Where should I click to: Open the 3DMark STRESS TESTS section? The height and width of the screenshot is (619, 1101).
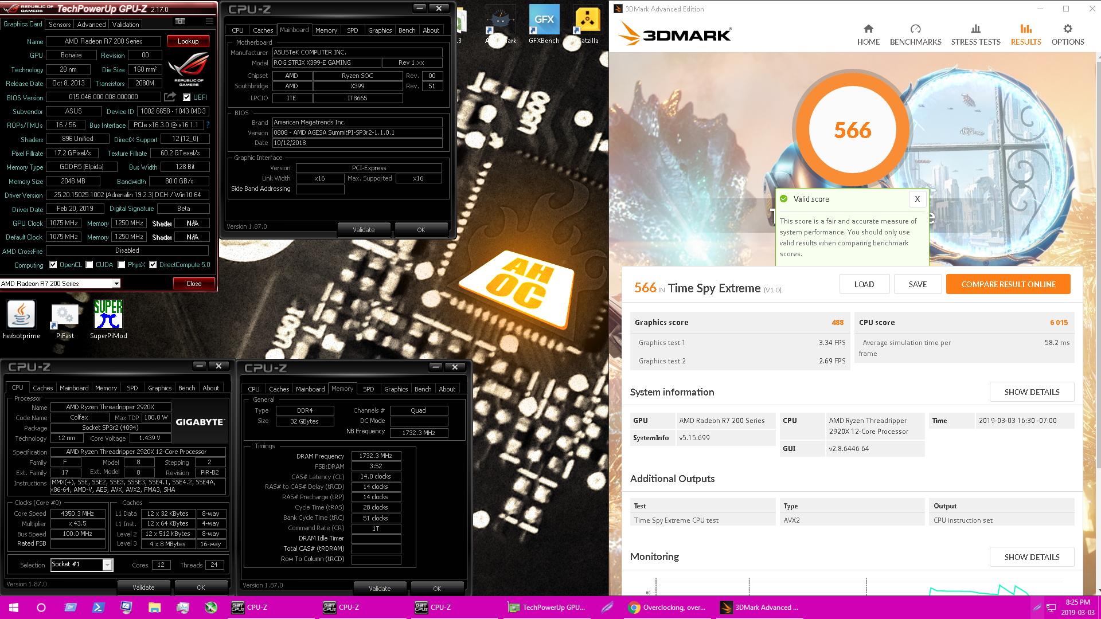(975, 35)
